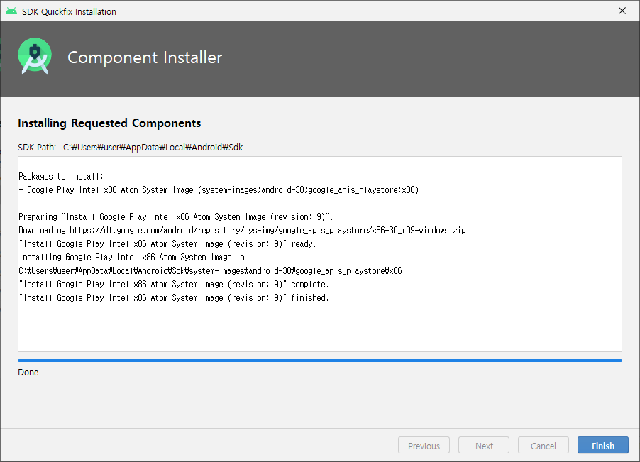Viewport: 640px width, 462px height.
Task: Click the line ending with 'complete.'
Action: point(173,284)
